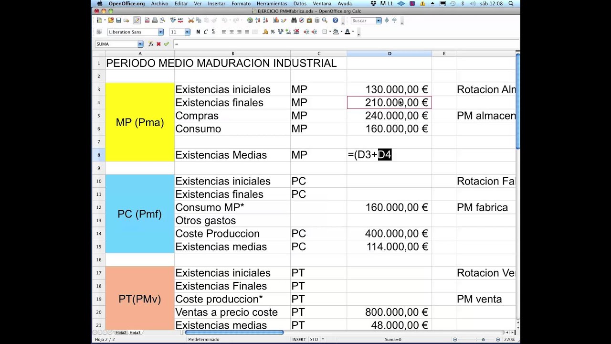Save the spreadsheet with the disk icon
611x344 pixels.
click(x=118, y=21)
